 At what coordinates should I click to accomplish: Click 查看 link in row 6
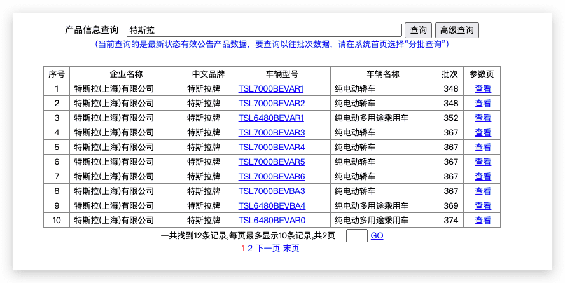[483, 162]
